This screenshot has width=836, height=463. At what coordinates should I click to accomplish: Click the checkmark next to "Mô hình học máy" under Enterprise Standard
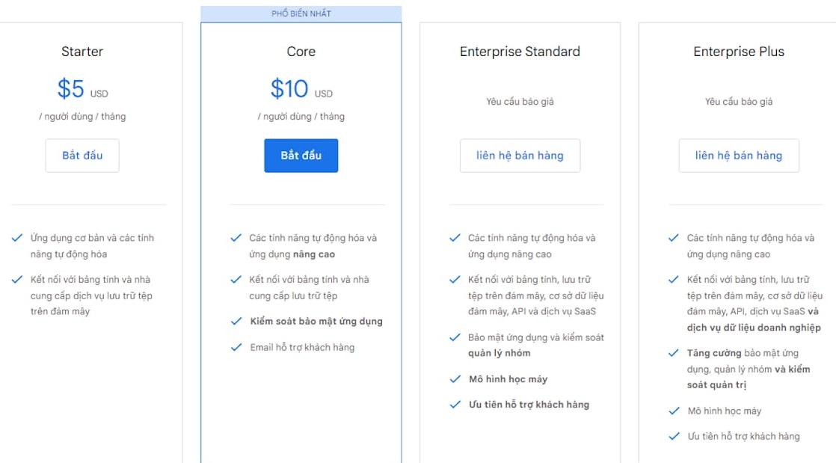point(454,379)
